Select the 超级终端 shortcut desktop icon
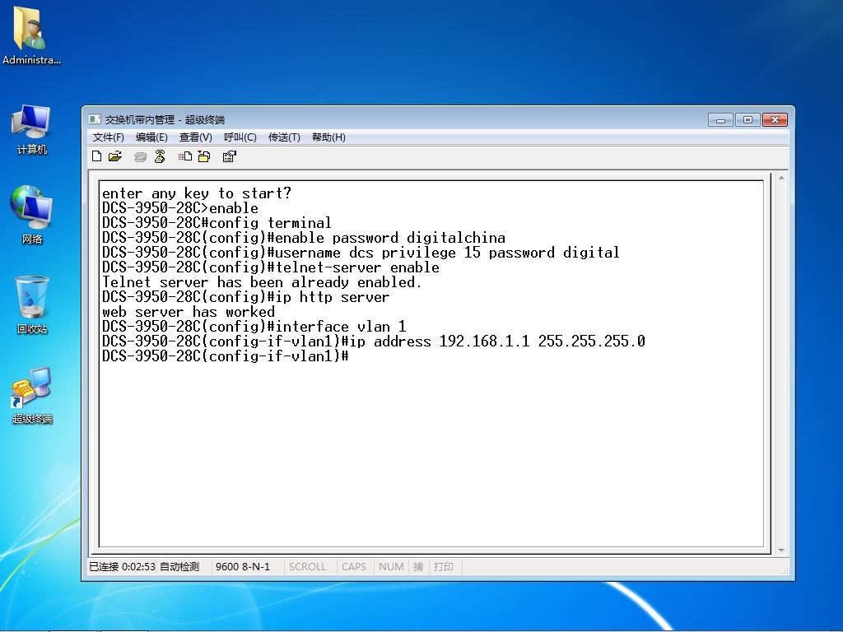The width and height of the screenshot is (843, 632). click(x=32, y=396)
